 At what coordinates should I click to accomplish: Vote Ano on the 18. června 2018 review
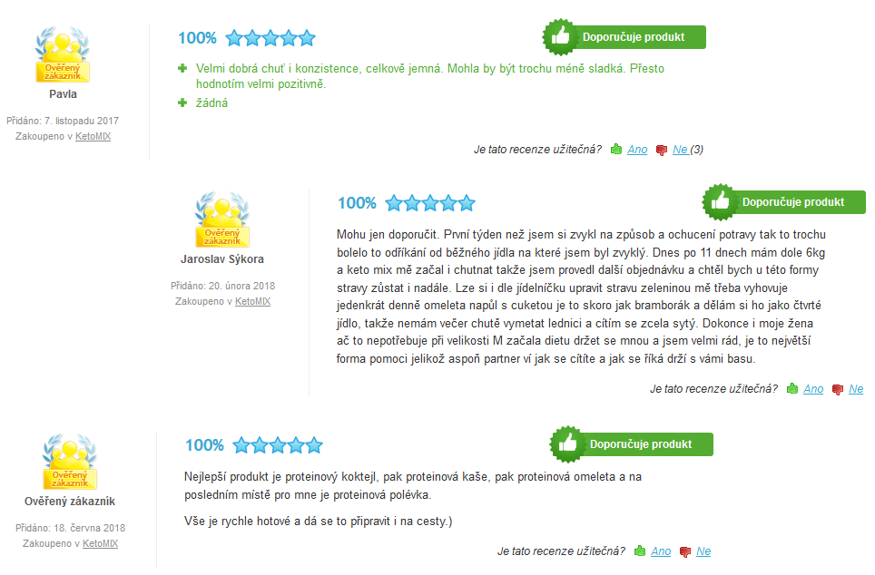[662, 551]
